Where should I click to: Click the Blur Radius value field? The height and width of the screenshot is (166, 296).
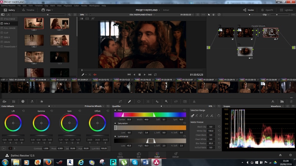pyautogui.click(x=211, y=143)
